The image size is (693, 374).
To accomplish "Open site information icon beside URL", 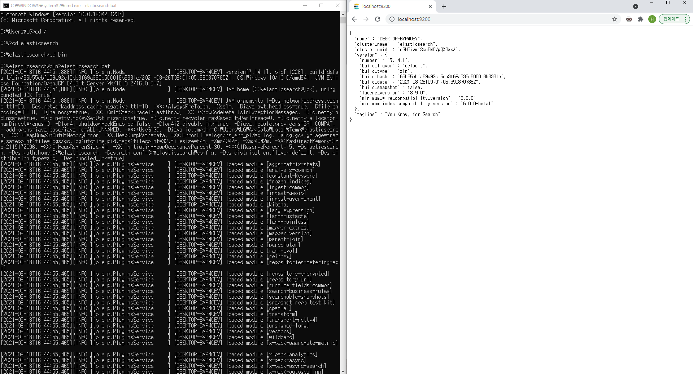I will click(x=392, y=19).
